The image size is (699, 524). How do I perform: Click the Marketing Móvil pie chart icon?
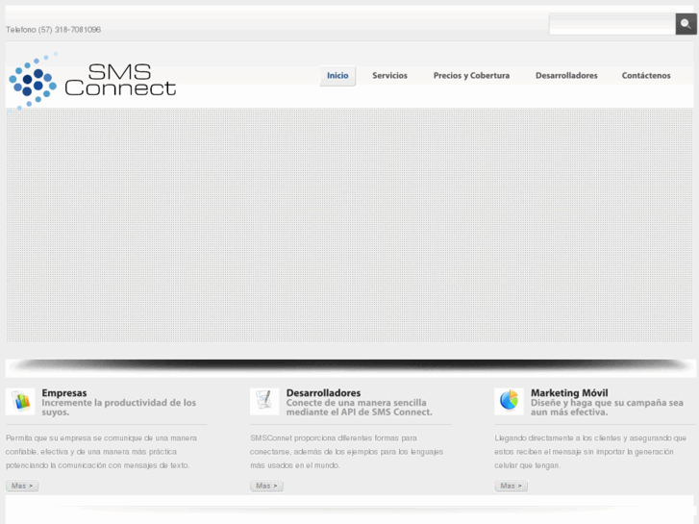click(x=509, y=401)
